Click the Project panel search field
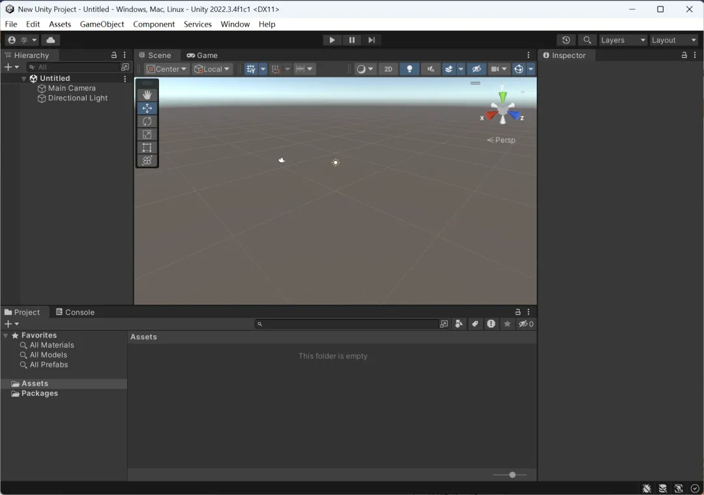The image size is (704, 495). tap(347, 324)
